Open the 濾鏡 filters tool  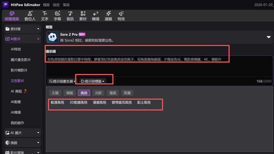click(108, 16)
